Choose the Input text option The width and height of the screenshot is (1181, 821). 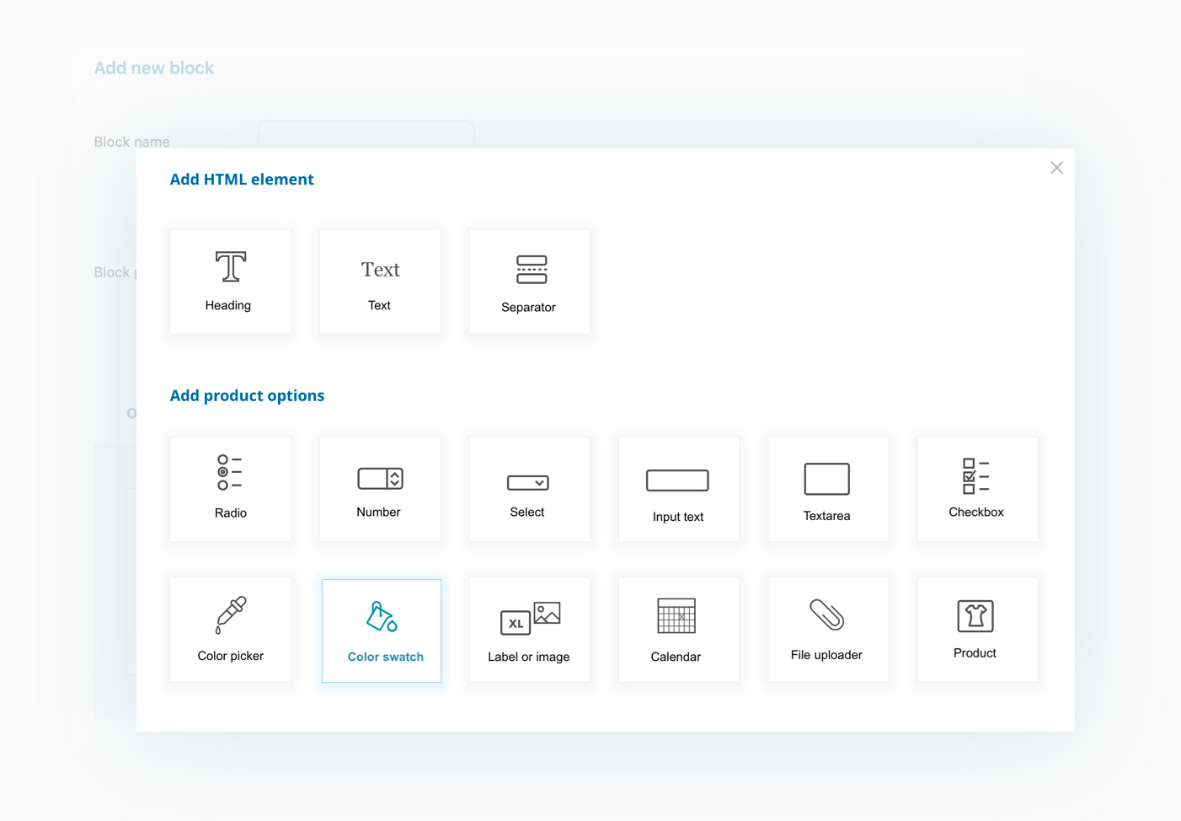tap(678, 489)
